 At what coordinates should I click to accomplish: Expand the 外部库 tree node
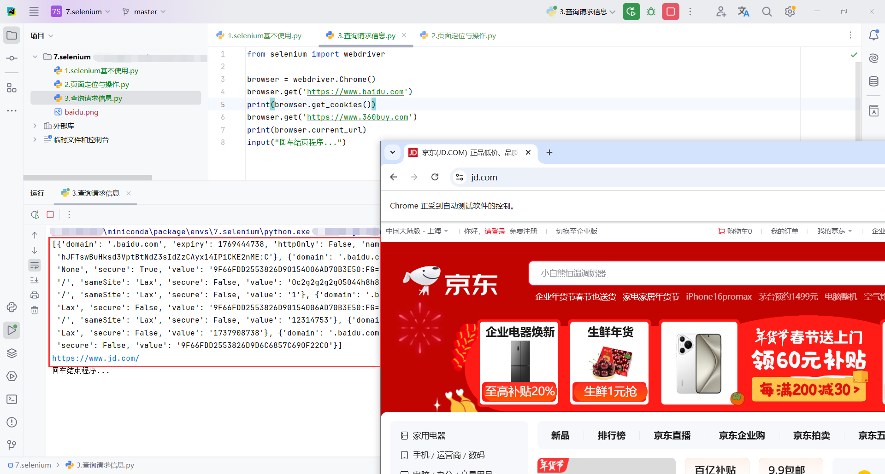[x=35, y=126]
